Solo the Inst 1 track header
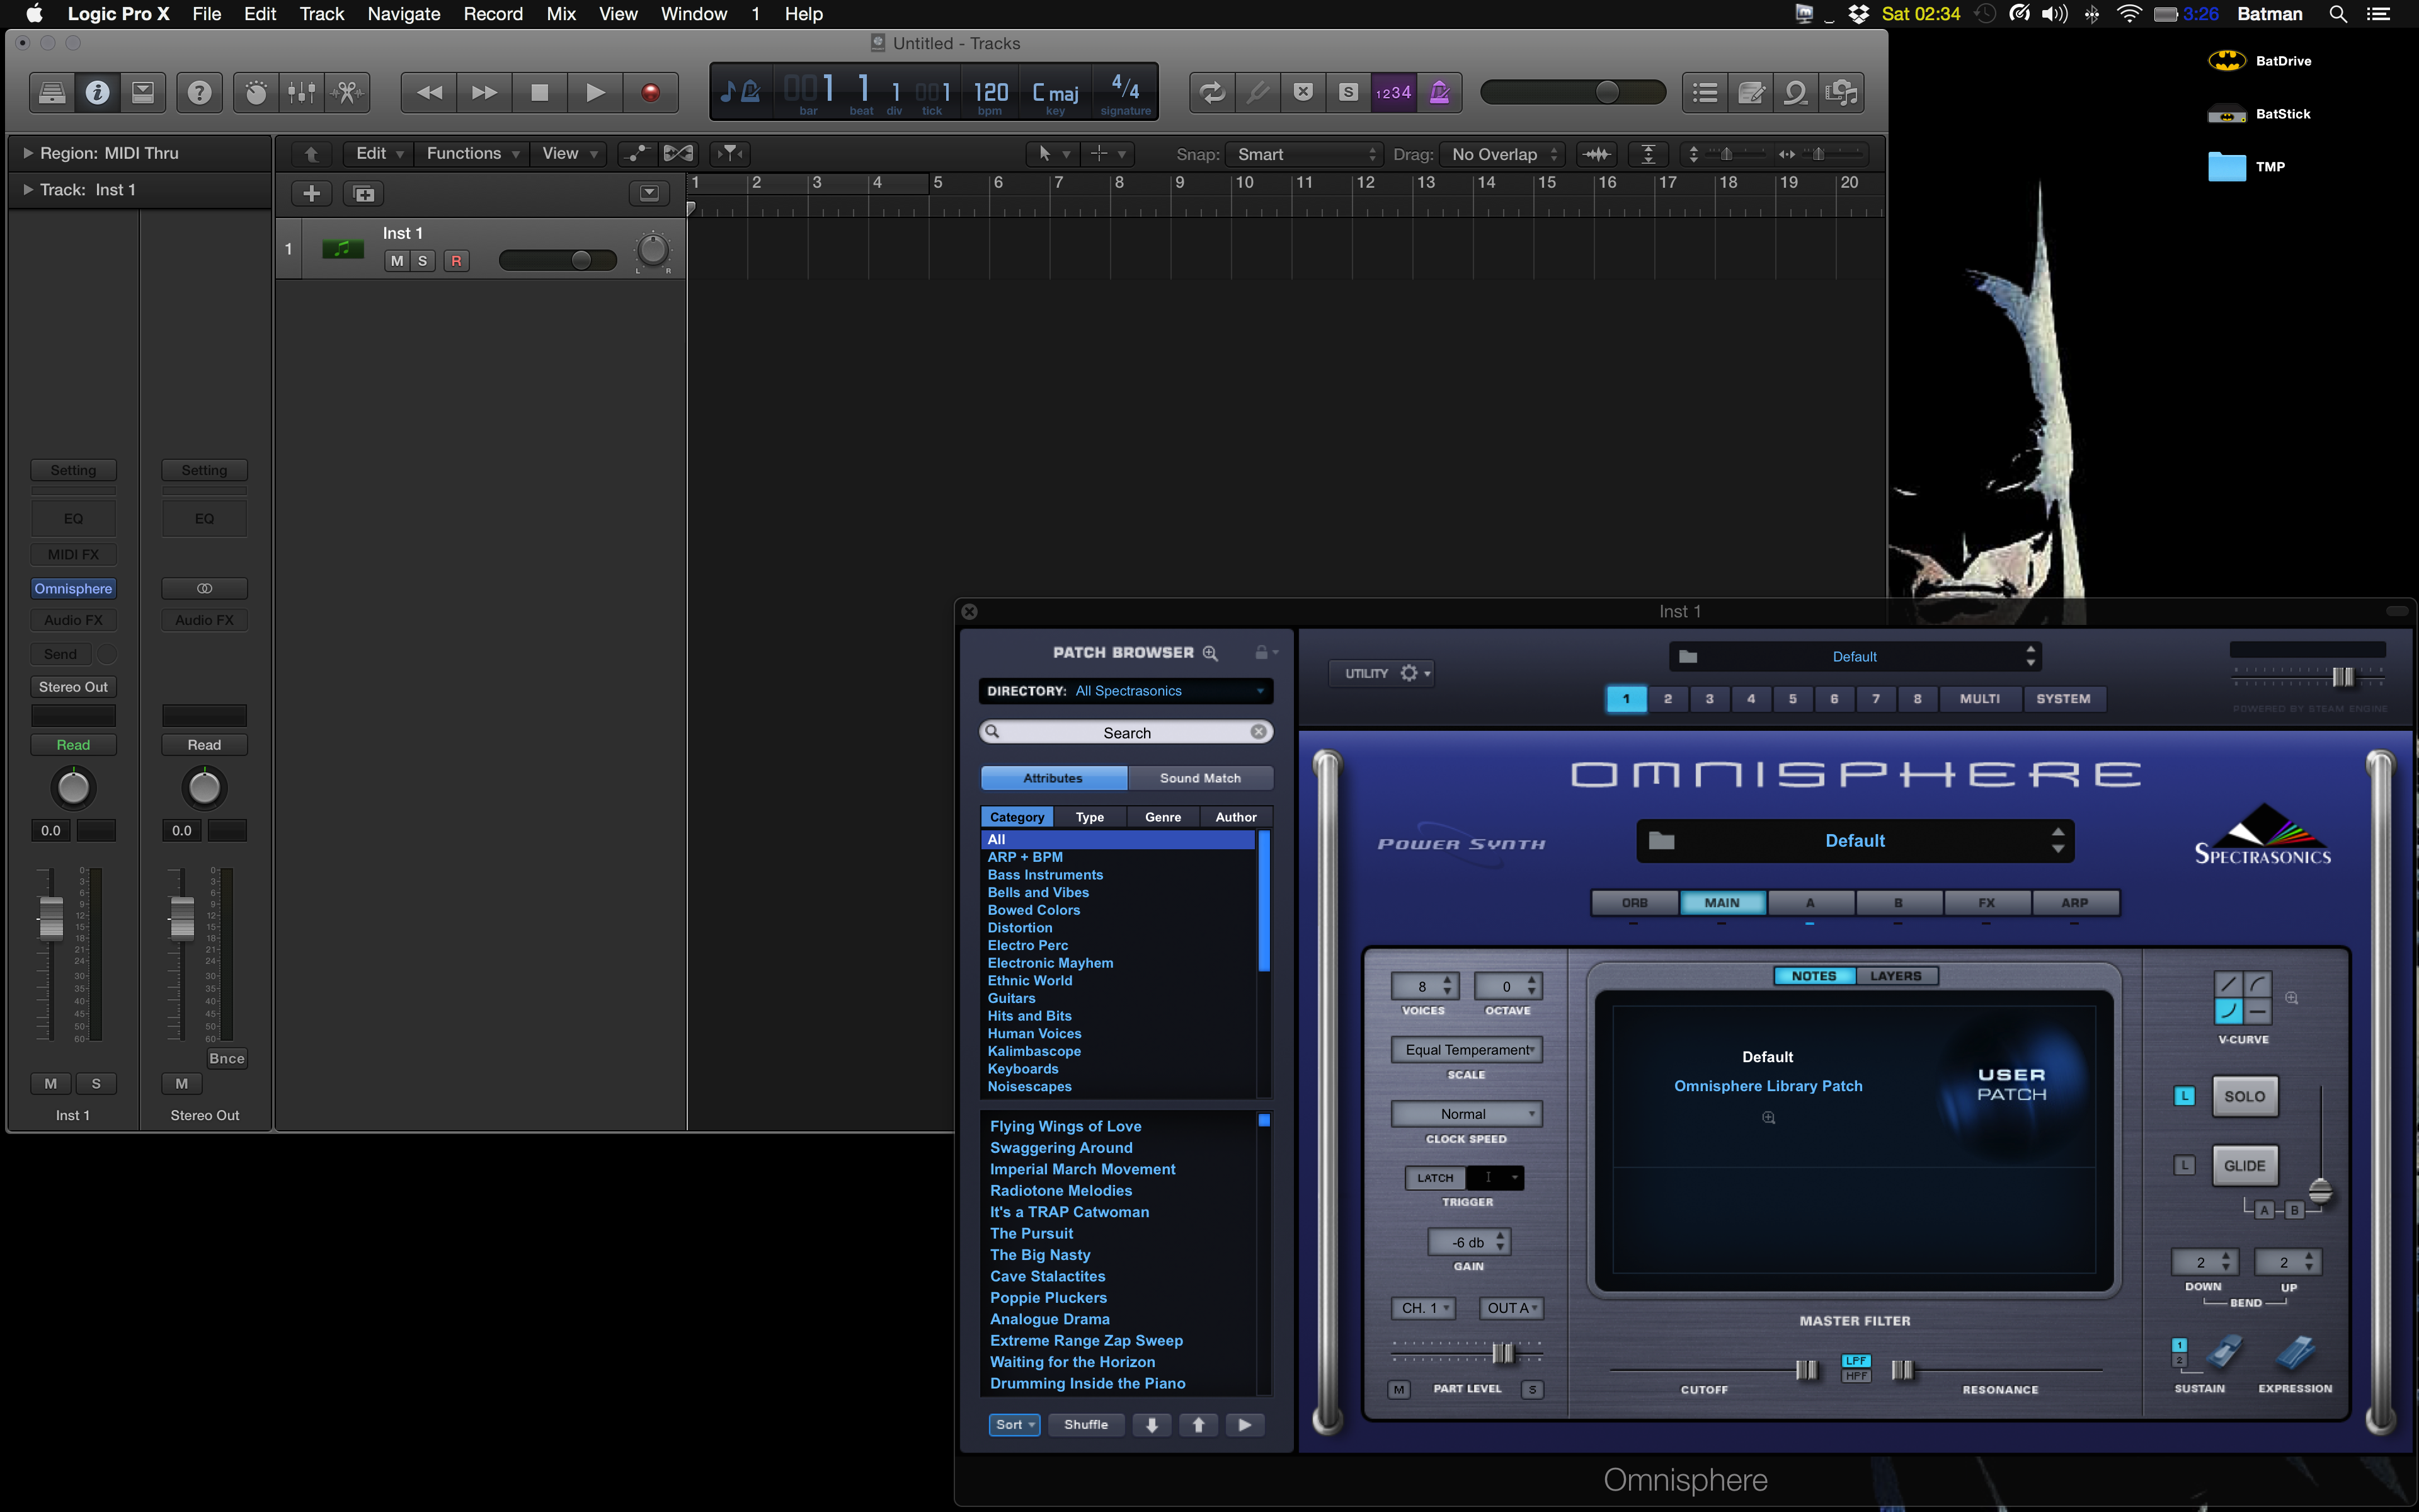Screen dimensions: 2419x1512 pyautogui.click(x=423, y=261)
